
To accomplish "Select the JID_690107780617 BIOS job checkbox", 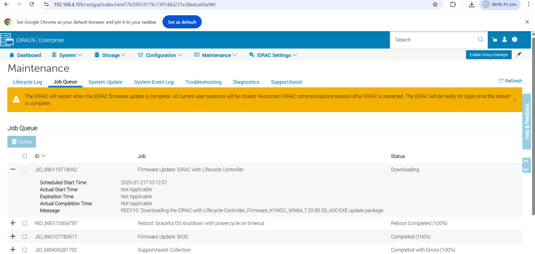I will tap(25, 237).
